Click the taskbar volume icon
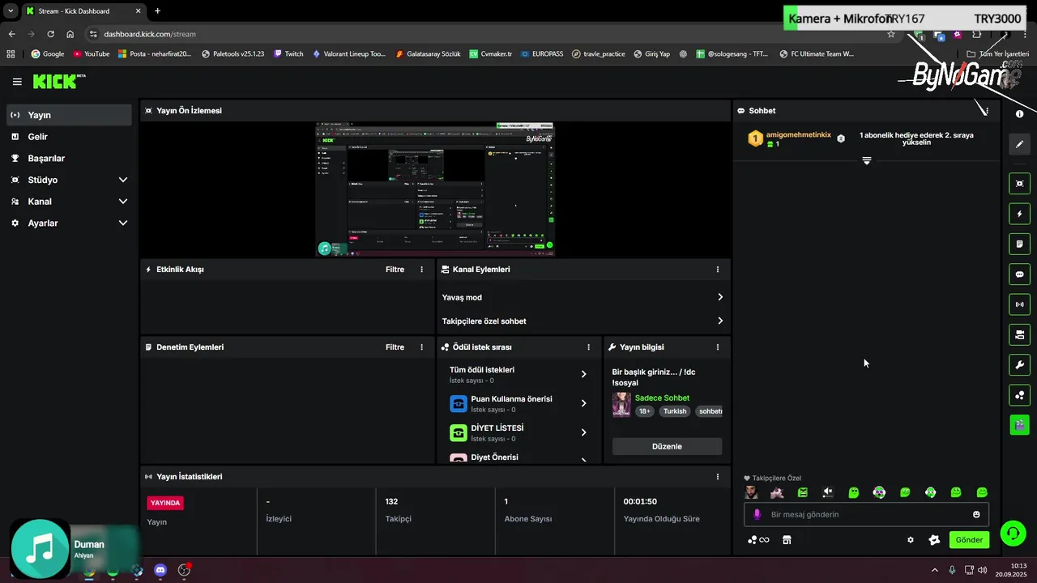 [983, 570]
